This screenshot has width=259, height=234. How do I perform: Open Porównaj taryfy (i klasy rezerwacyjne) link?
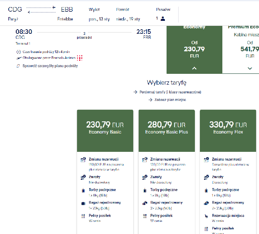point(170,92)
